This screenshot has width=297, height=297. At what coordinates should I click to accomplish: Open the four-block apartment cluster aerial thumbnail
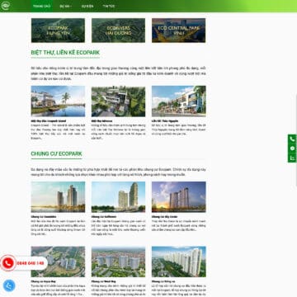point(118,262)
